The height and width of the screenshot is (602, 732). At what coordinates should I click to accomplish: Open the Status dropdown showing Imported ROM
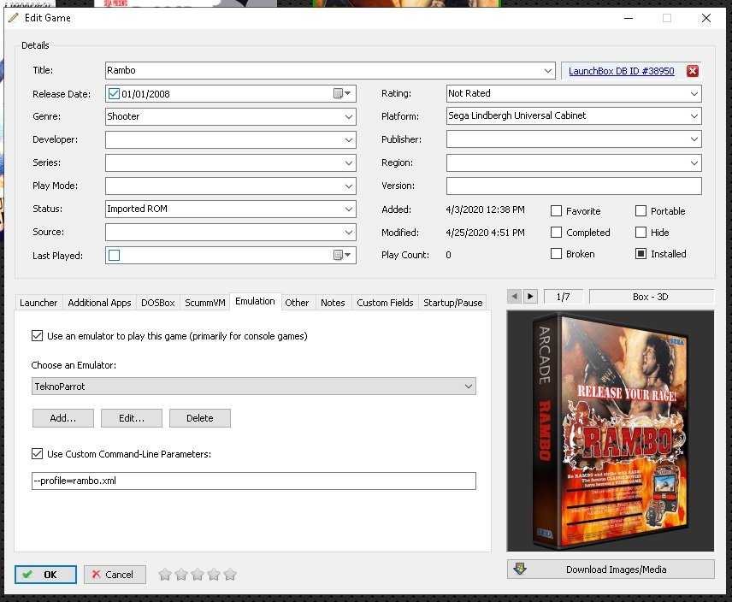click(x=349, y=209)
